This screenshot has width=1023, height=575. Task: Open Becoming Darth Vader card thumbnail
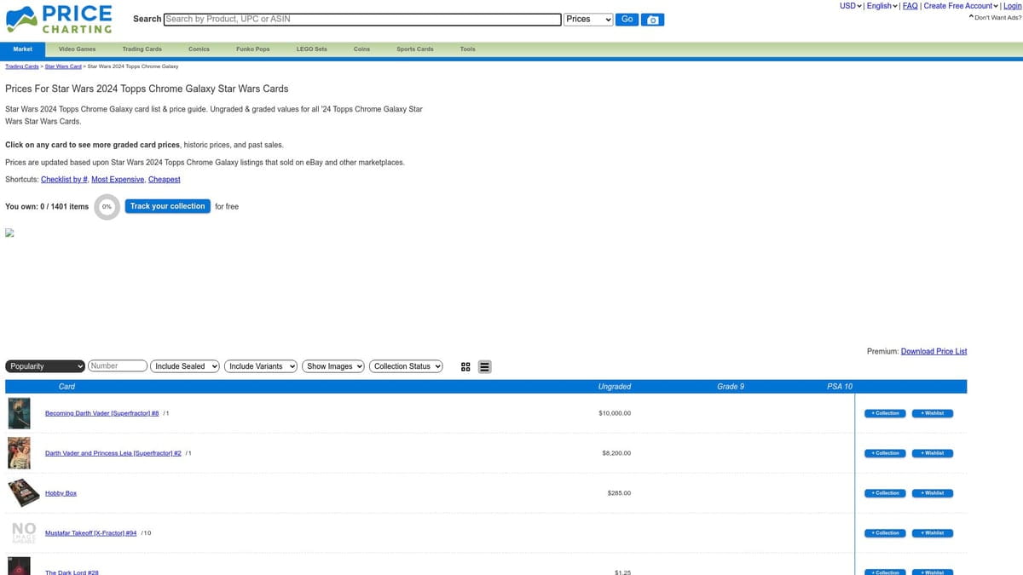[x=19, y=413]
